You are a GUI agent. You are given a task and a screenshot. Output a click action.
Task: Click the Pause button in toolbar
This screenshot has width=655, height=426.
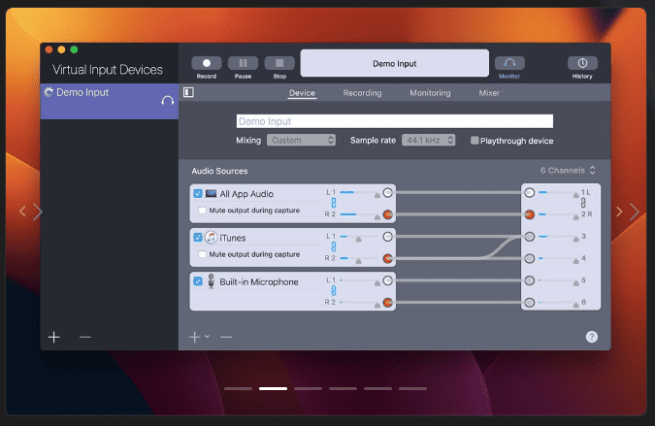click(243, 63)
